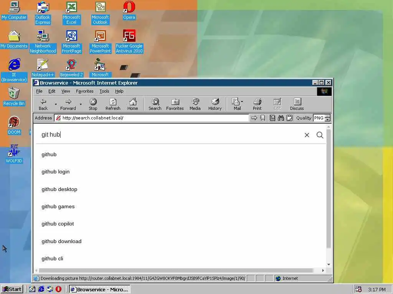The image size is (393, 294).
Task: Click the magnifier search icon
Action: pos(320,135)
